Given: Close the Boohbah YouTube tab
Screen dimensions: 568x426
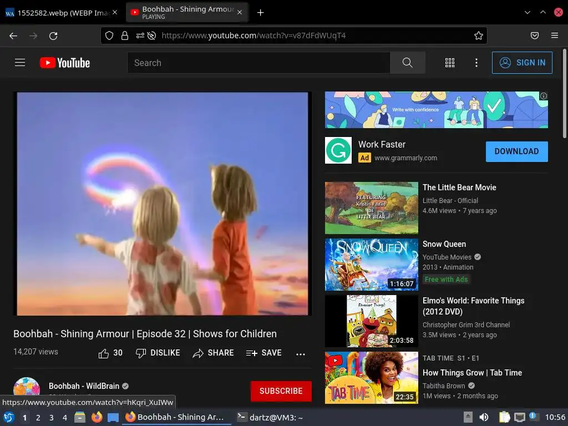Looking at the screenshot, I should point(240,12).
